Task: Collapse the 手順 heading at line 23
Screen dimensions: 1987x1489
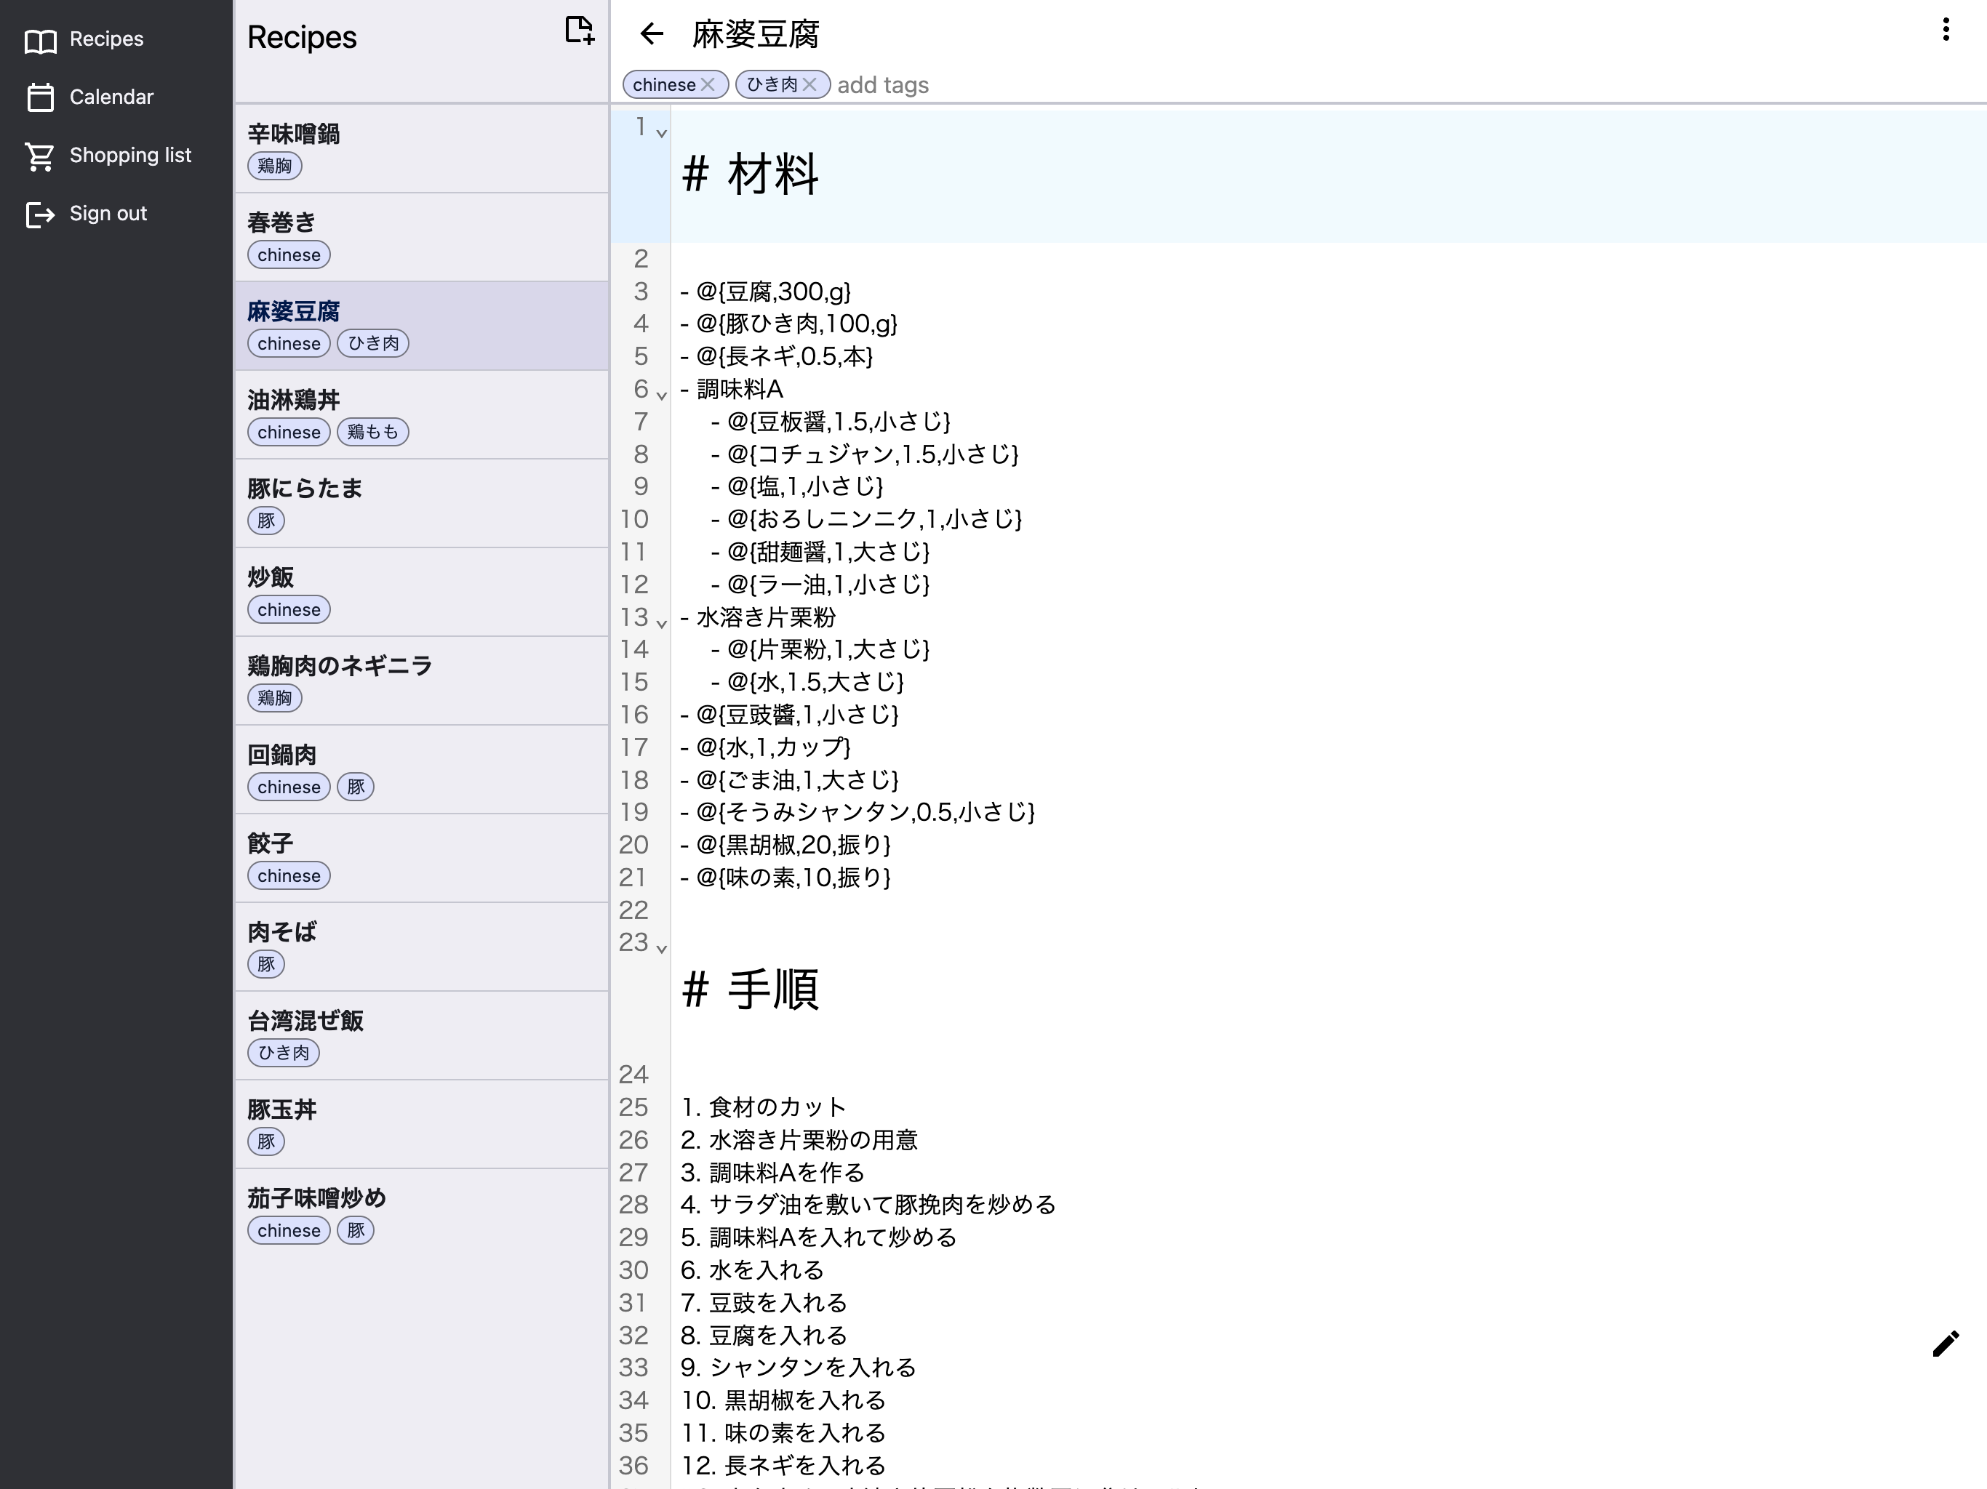Action: [662, 948]
